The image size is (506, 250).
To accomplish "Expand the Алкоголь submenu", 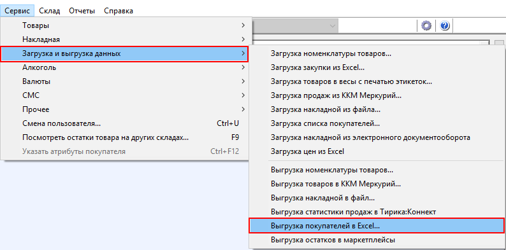I will point(124,67).
